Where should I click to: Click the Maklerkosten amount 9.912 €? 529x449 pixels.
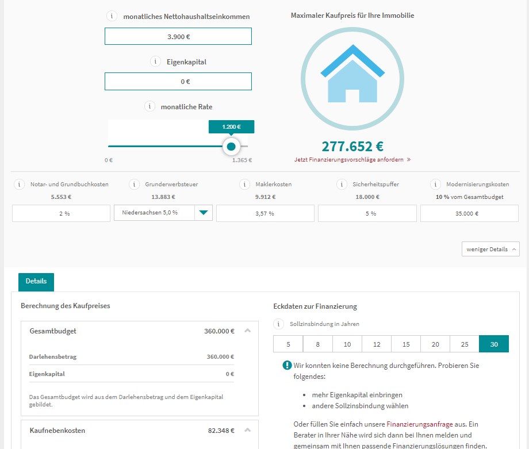click(x=265, y=197)
